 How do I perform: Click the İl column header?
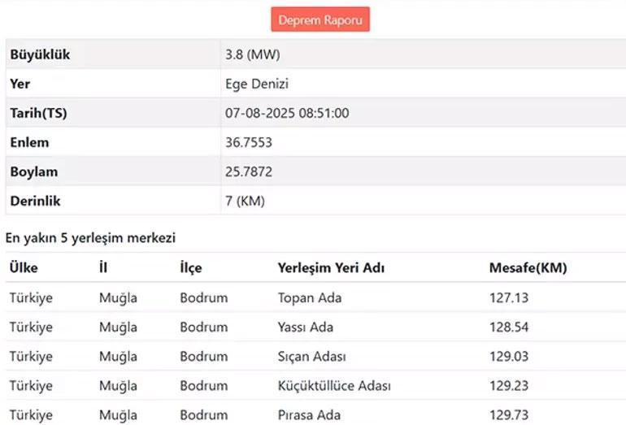click(103, 267)
